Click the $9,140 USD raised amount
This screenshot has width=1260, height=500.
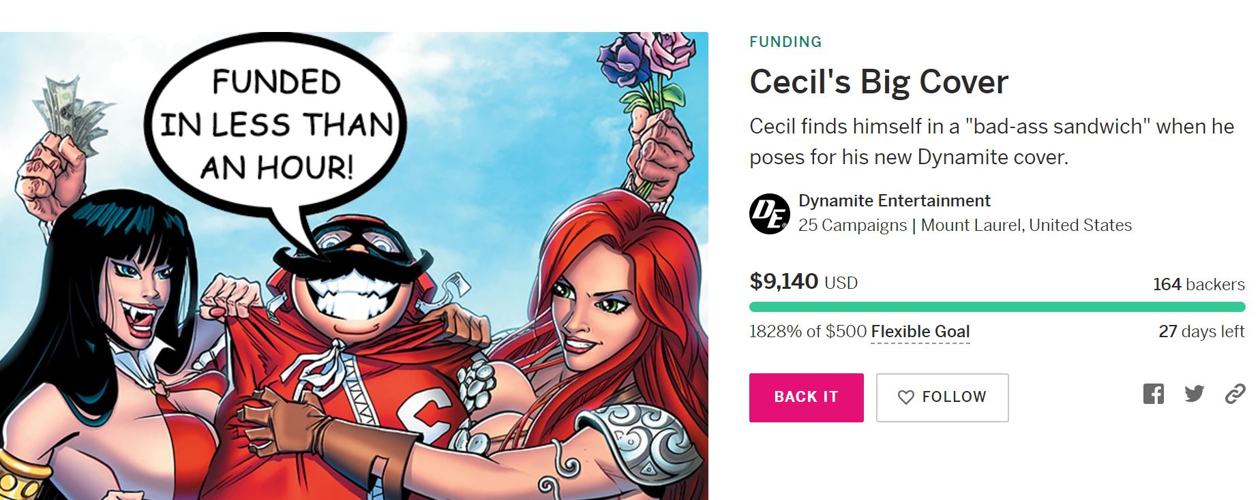[803, 281]
